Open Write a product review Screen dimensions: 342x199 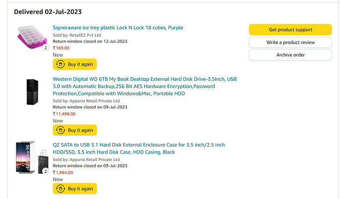(x=290, y=42)
